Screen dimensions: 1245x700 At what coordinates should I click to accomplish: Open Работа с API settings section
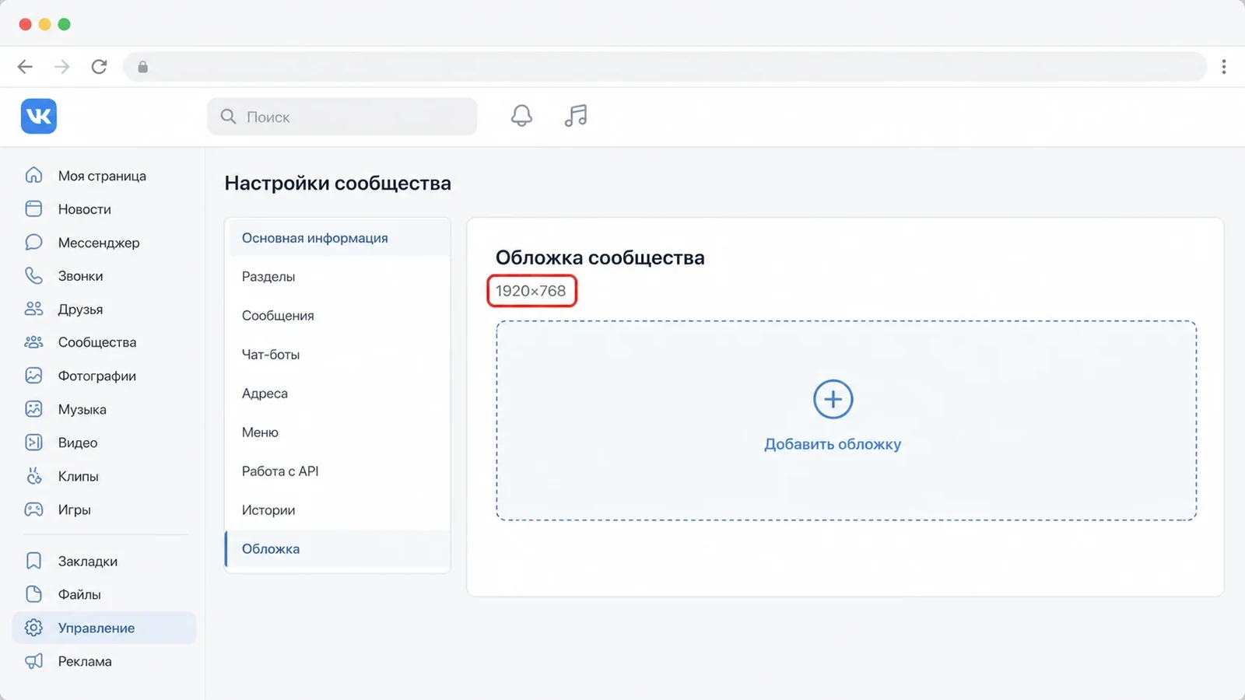[x=338, y=471]
